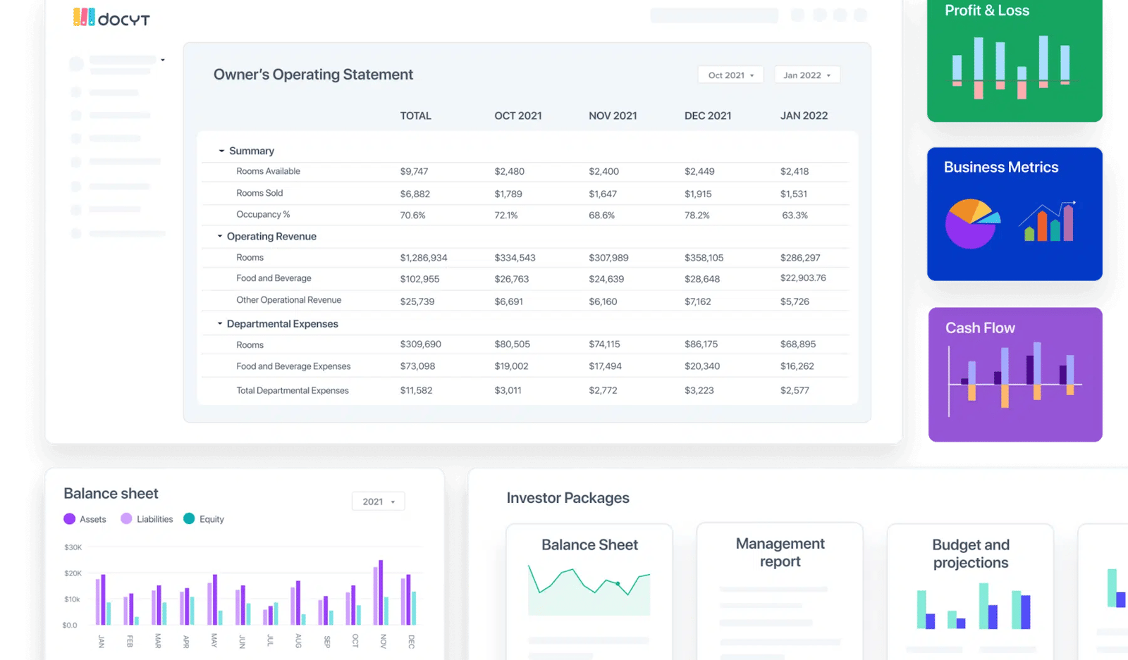Click the pie chart icon in Business Metrics
The image size is (1128, 660).
[x=972, y=223]
